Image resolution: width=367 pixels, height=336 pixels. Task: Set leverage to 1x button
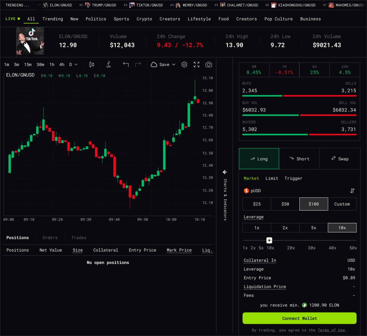257,228
